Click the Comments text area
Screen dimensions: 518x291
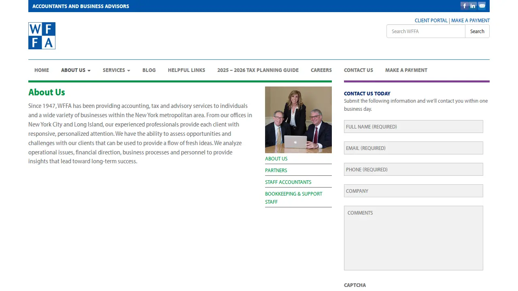pos(414,238)
